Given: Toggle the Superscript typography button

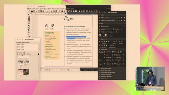Looking at the screenshot, I should (x=109, y=52).
